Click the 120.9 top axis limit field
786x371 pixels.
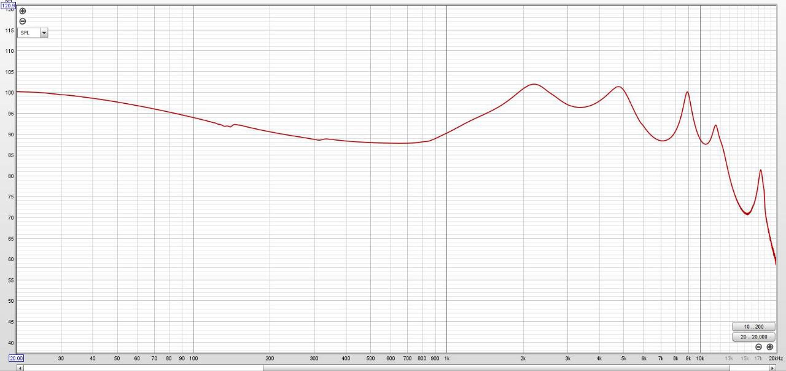click(x=8, y=6)
